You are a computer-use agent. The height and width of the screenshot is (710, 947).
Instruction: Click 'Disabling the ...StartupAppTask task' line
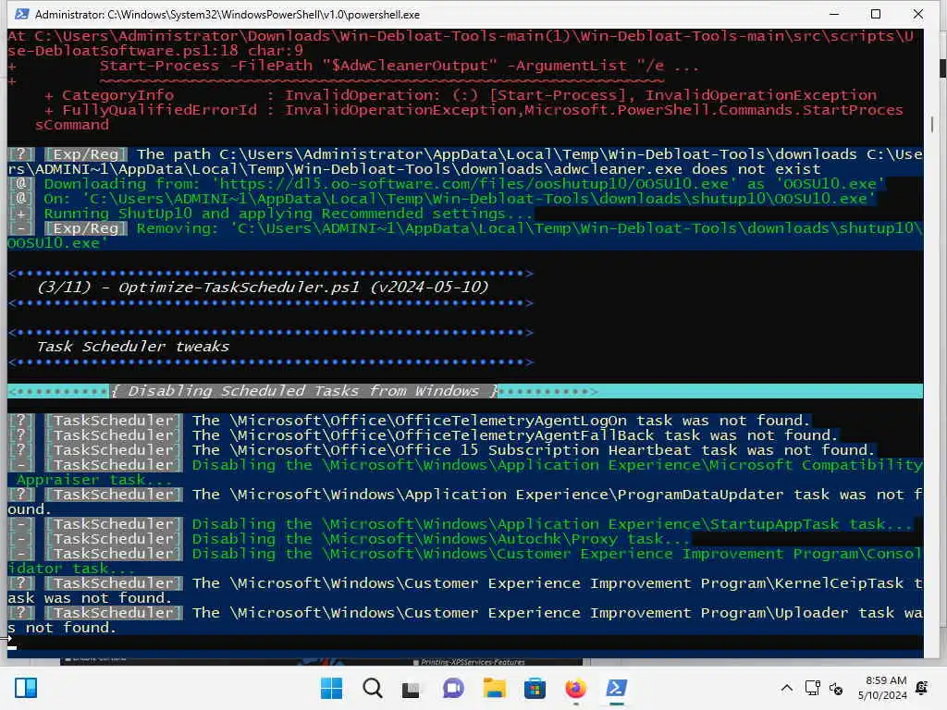click(x=459, y=524)
